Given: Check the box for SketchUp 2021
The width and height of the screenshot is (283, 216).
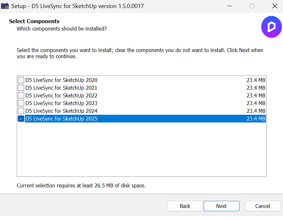Looking at the screenshot, I should pyautogui.click(x=21, y=88).
